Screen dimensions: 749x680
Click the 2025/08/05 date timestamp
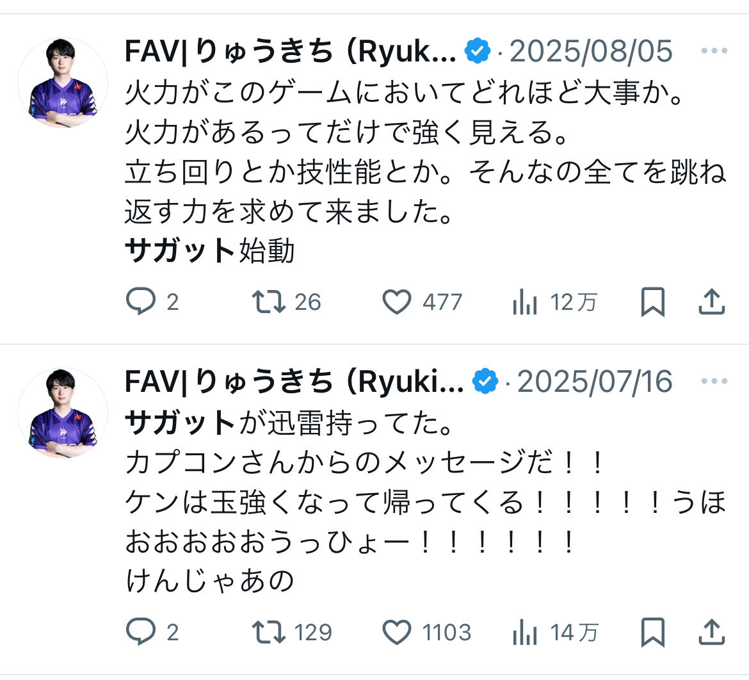coord(591,52)
